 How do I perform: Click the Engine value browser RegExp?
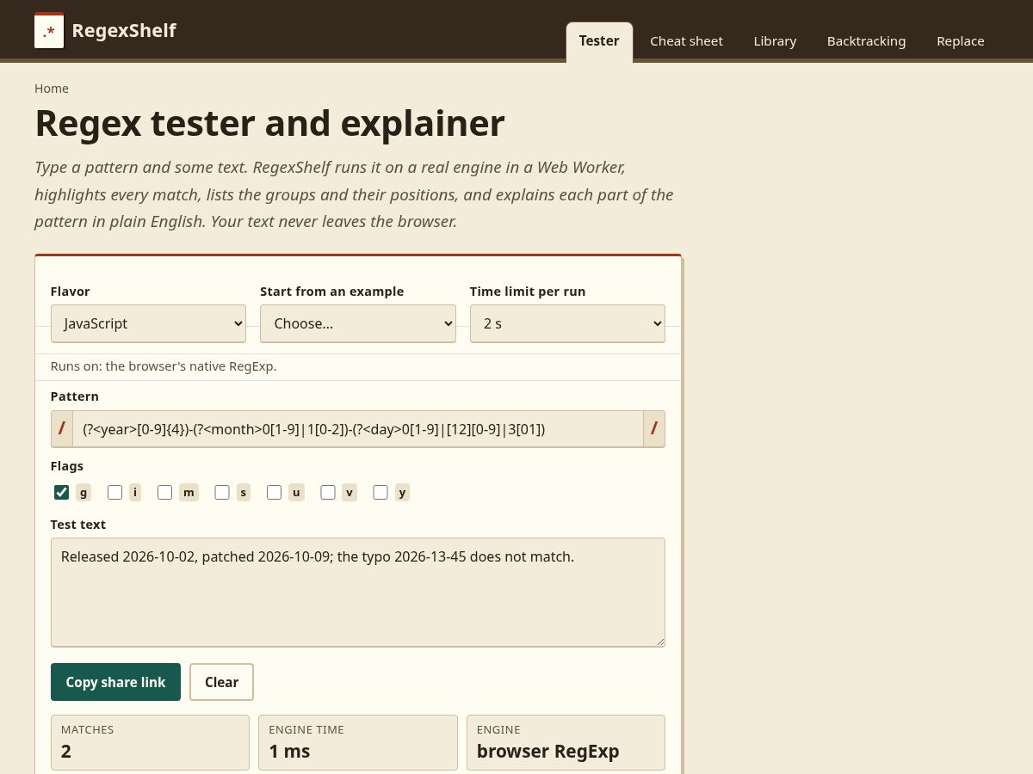tap(547, 751)
